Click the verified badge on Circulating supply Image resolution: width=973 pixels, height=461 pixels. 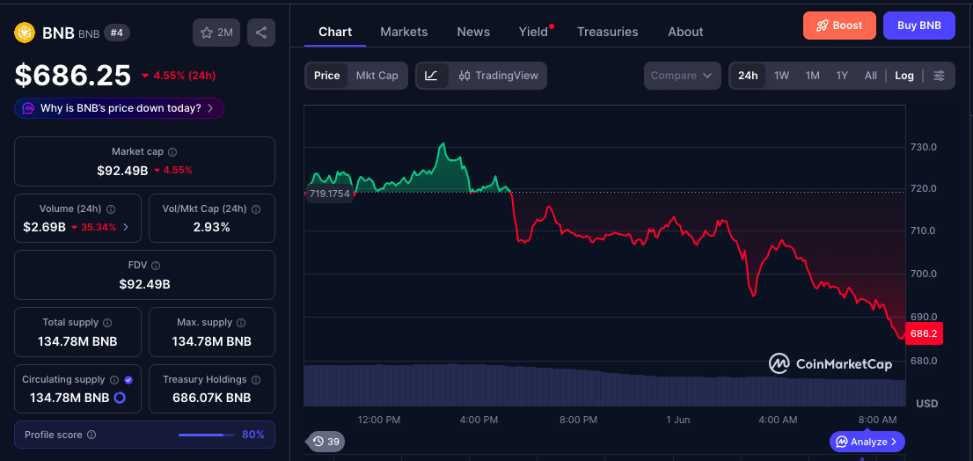(128, 380)
